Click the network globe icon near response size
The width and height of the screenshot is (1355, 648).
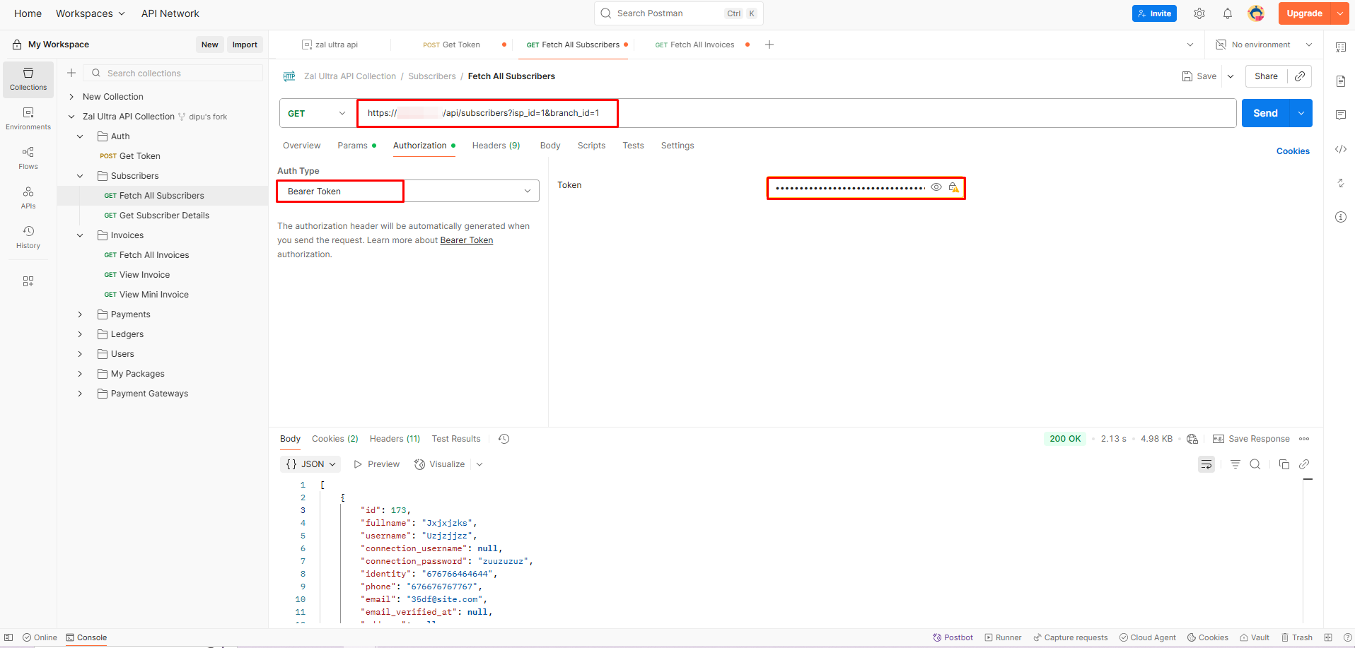pyautogui.click(x=1192, y=439)
